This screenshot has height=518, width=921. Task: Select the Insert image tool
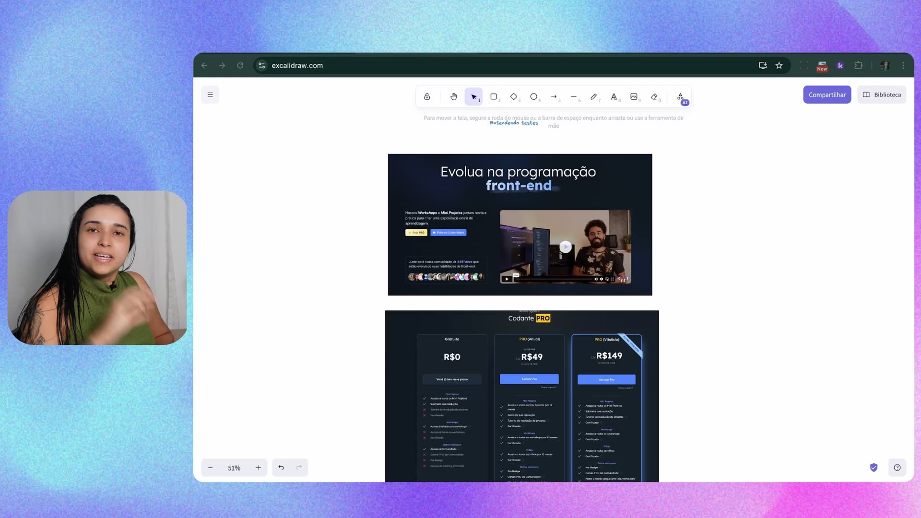634,96
